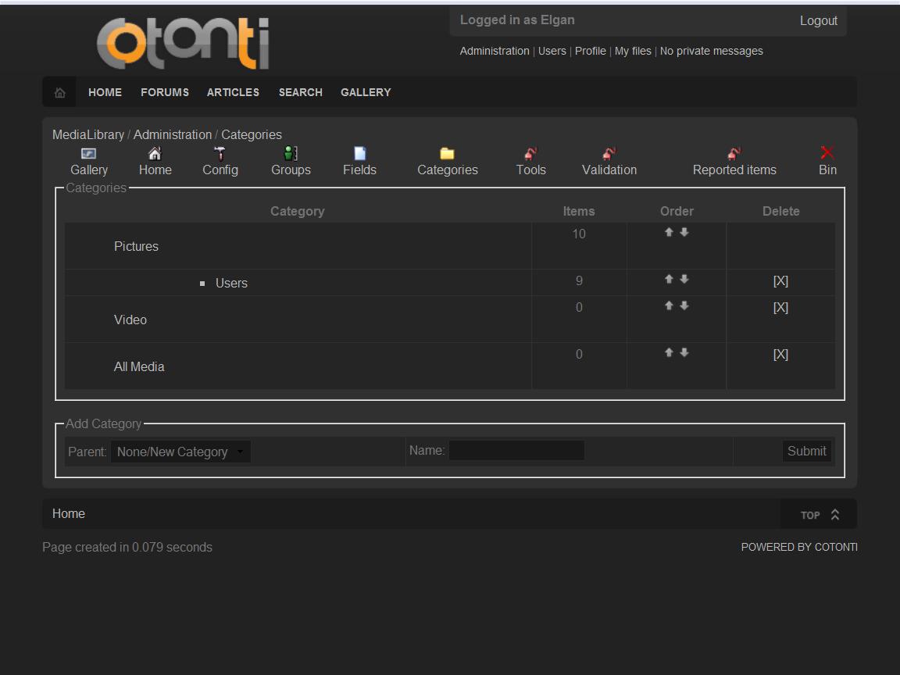Delete the Video category via [X]

pos(780,308)
